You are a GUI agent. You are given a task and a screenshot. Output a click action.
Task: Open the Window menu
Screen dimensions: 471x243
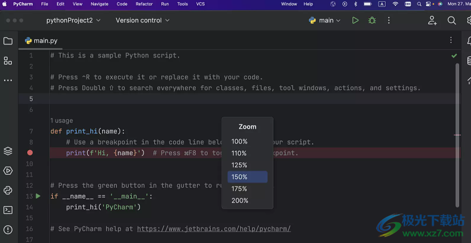click(x=289, y=4)
